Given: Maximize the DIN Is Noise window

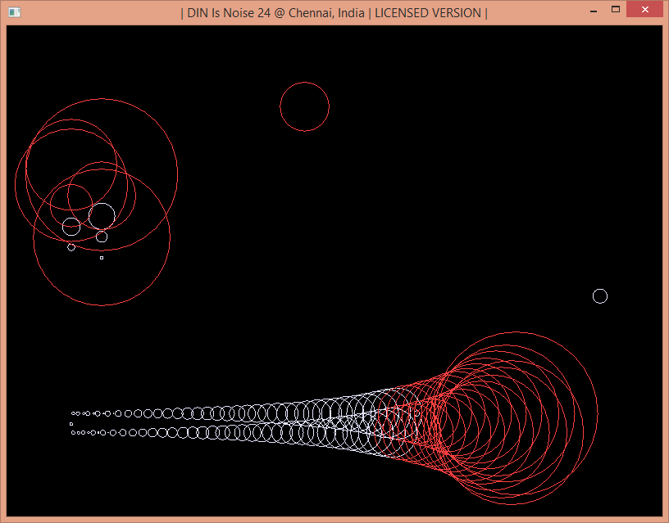Looking at the screenshot, I should pyautogui.click(x=616, y=11).
